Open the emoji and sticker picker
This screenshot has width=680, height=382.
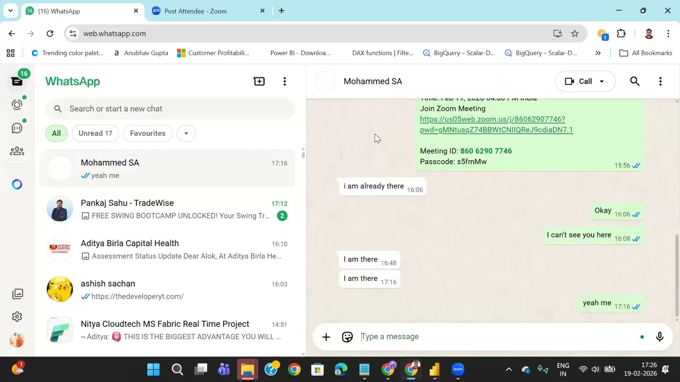tap(347, 336)
